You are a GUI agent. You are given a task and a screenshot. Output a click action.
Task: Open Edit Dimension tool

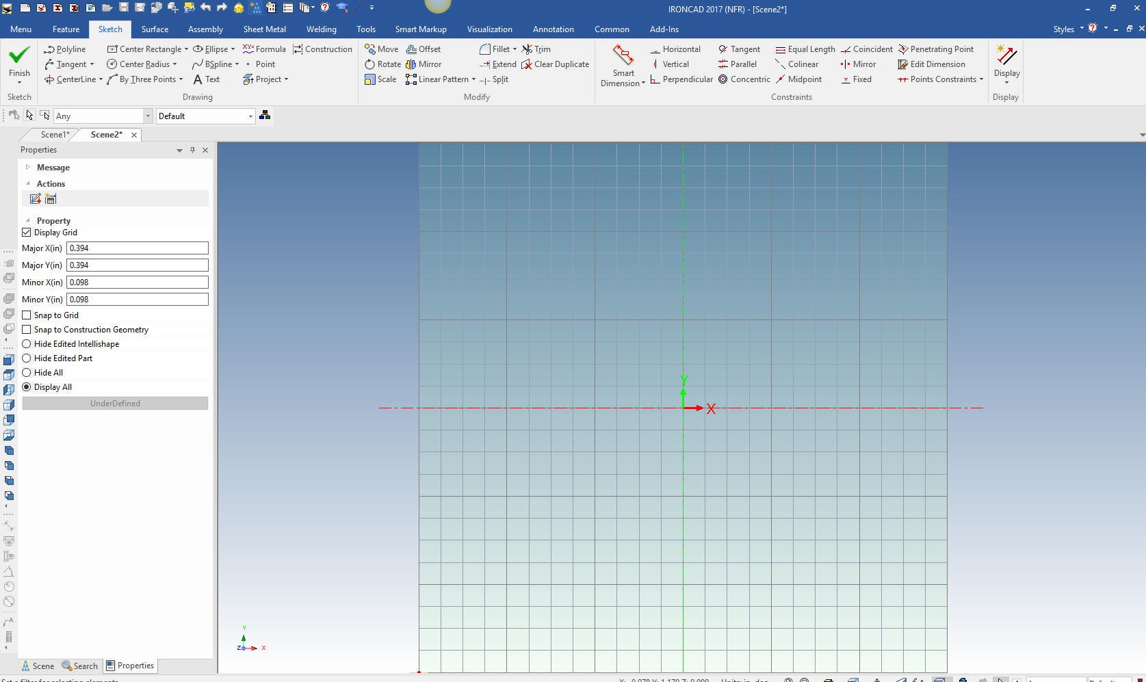tap(932, 64)
